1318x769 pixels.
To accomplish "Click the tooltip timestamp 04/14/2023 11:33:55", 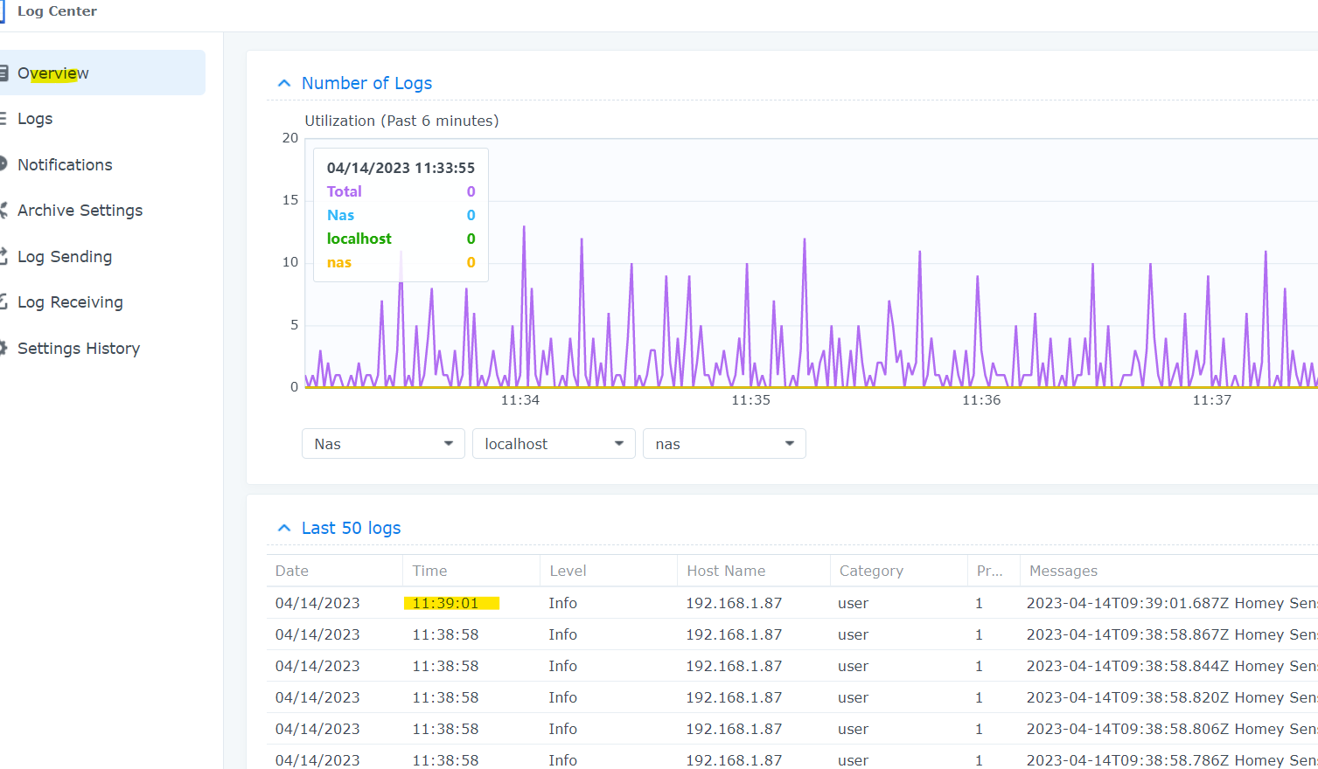I will tap(401, 168).
